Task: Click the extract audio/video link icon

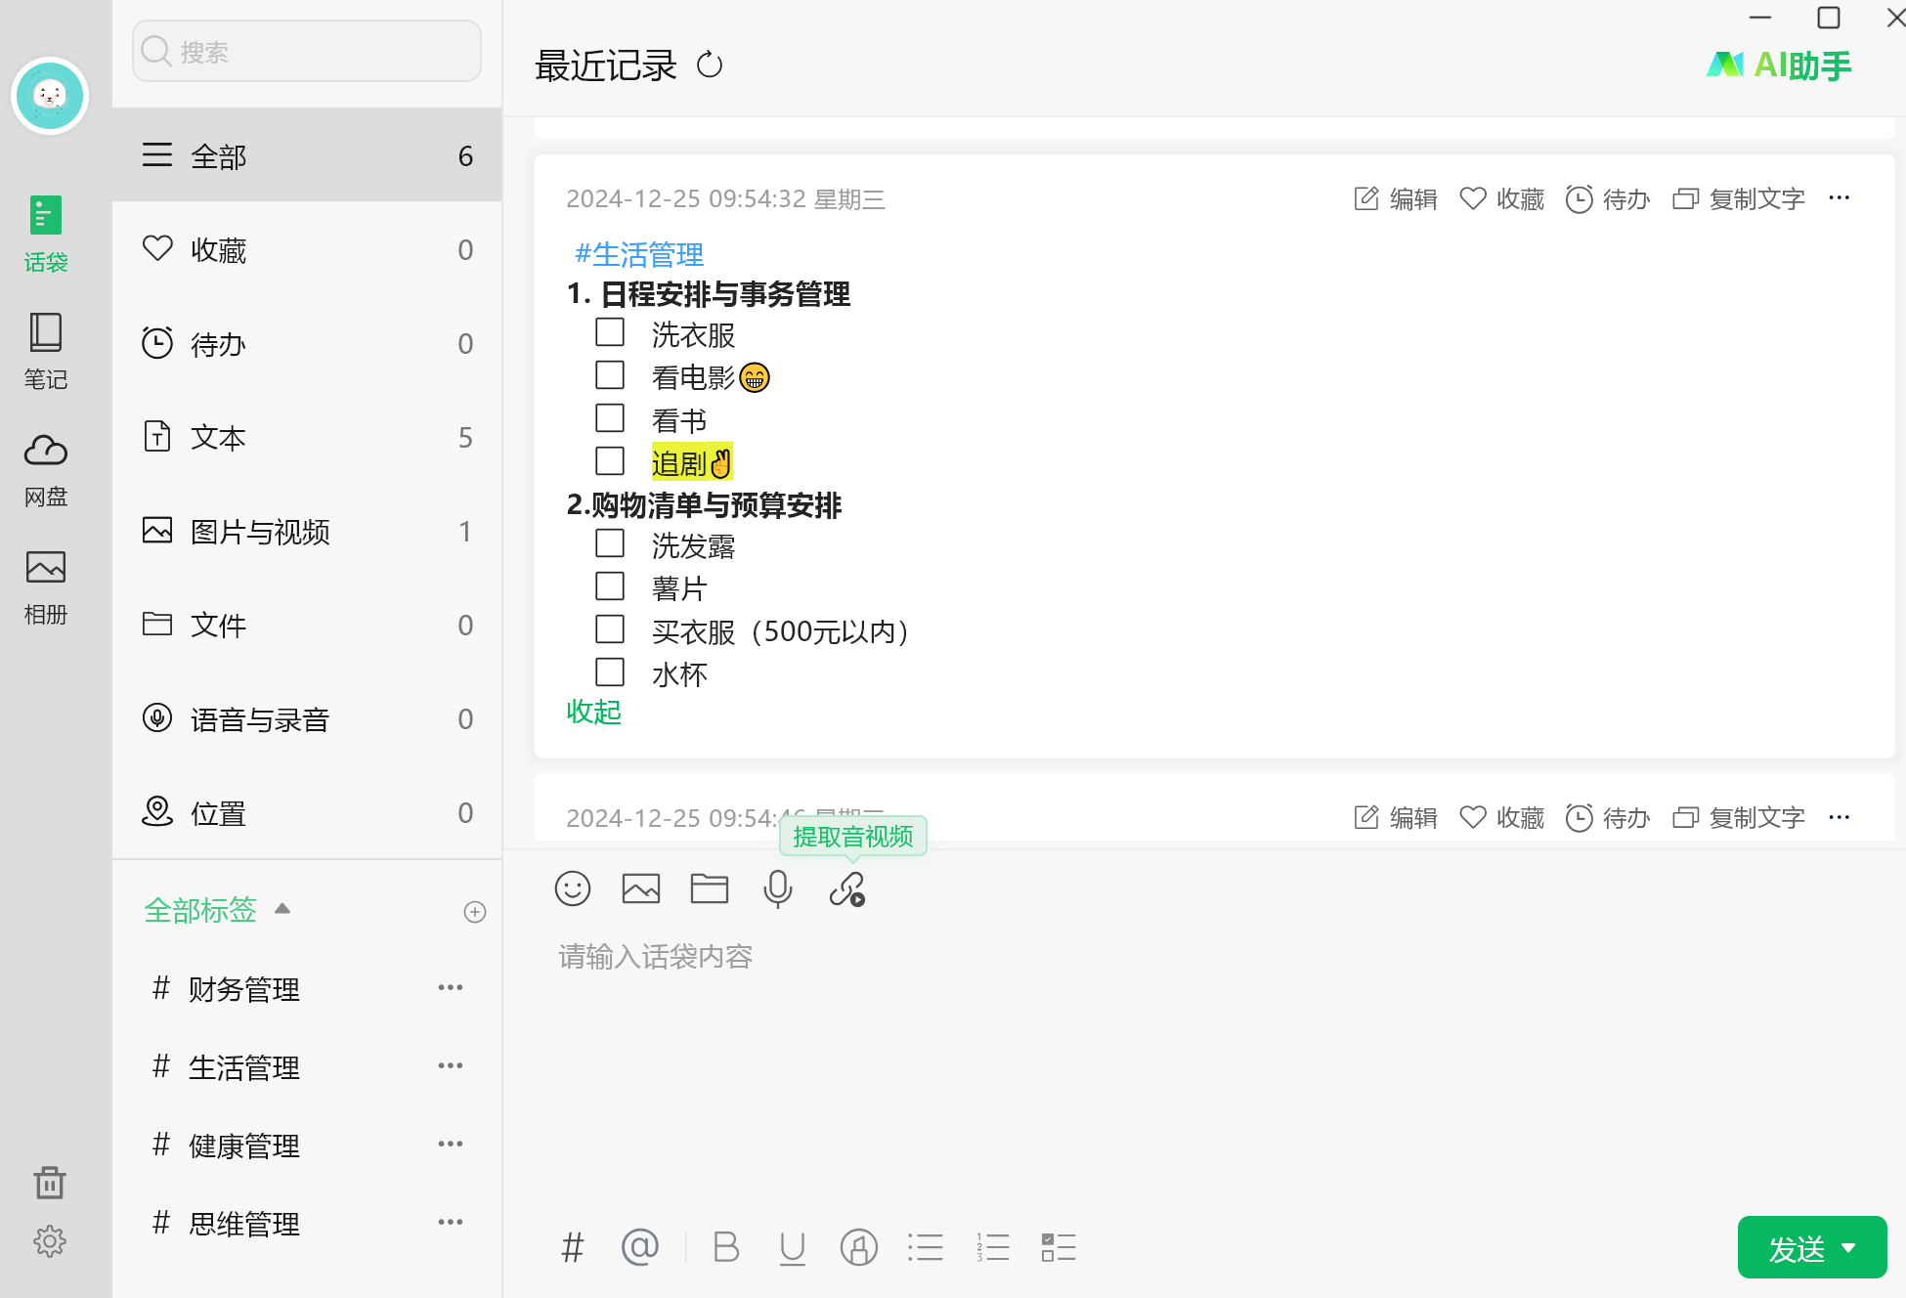Action: pyautogui.click(x=846, y=888)
